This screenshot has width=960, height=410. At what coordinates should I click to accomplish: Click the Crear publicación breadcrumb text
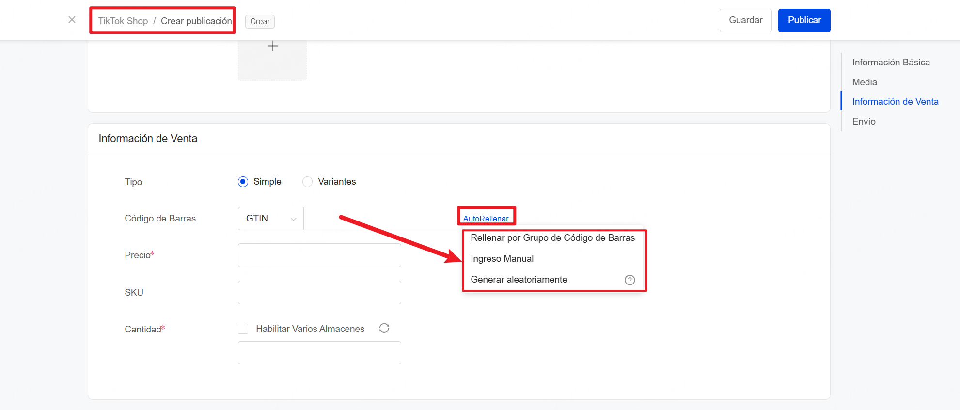click(x=196, y=21)
